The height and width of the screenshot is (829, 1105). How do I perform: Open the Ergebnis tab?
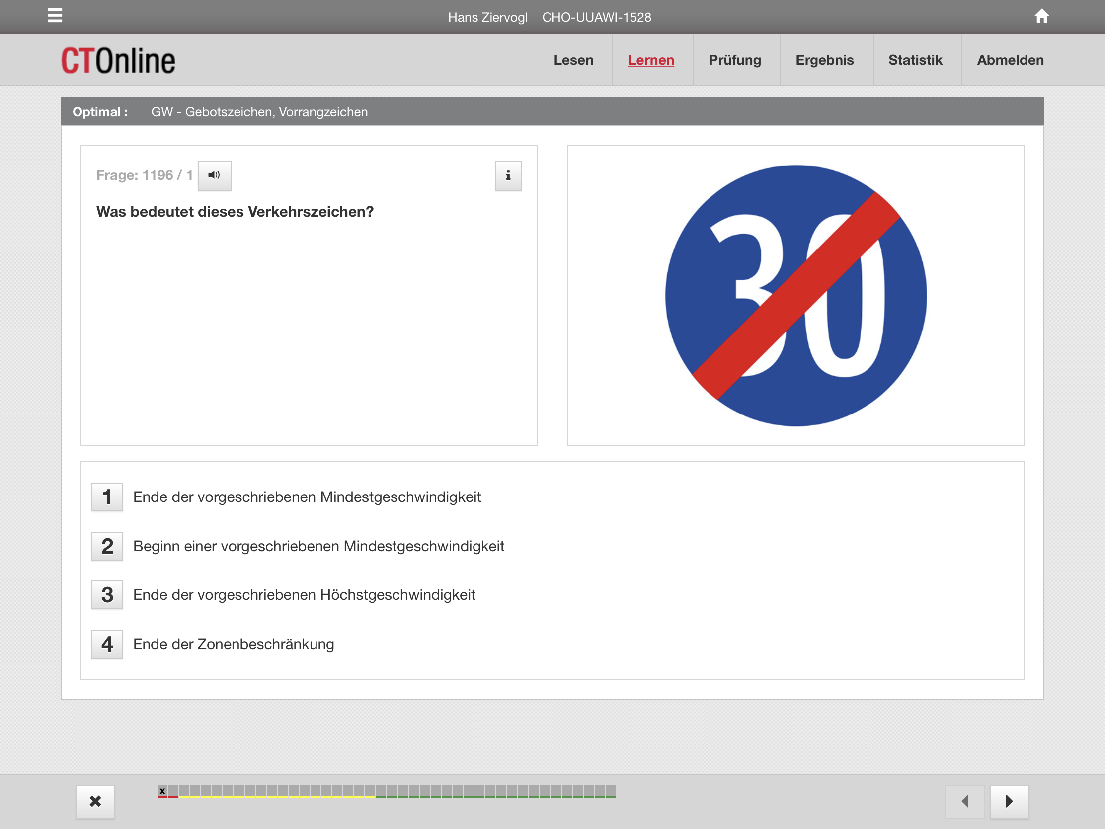click(824, 60)
